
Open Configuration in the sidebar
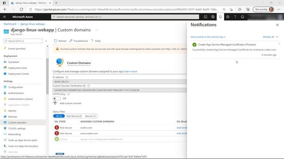point(16,87)
